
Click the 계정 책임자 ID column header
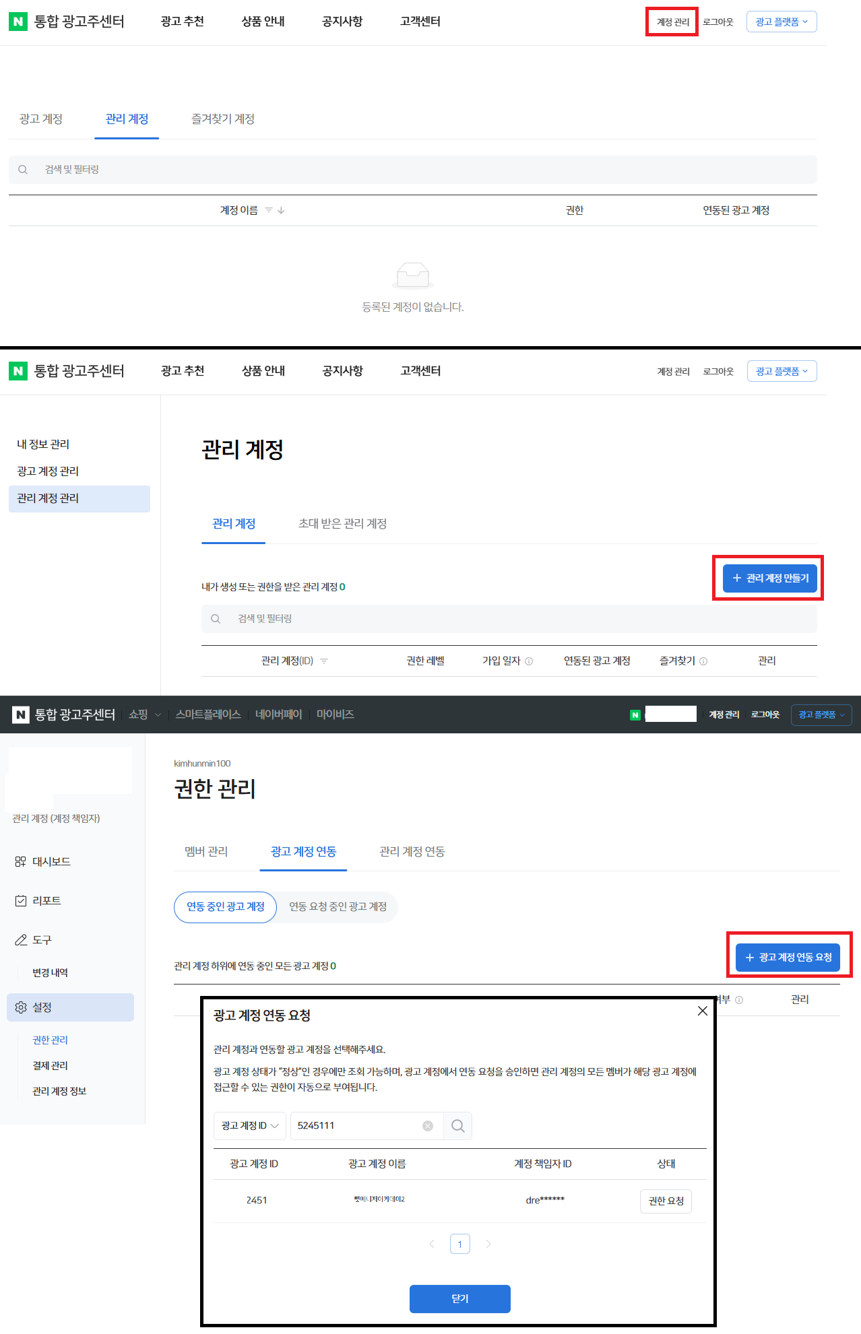[543, 1164]
